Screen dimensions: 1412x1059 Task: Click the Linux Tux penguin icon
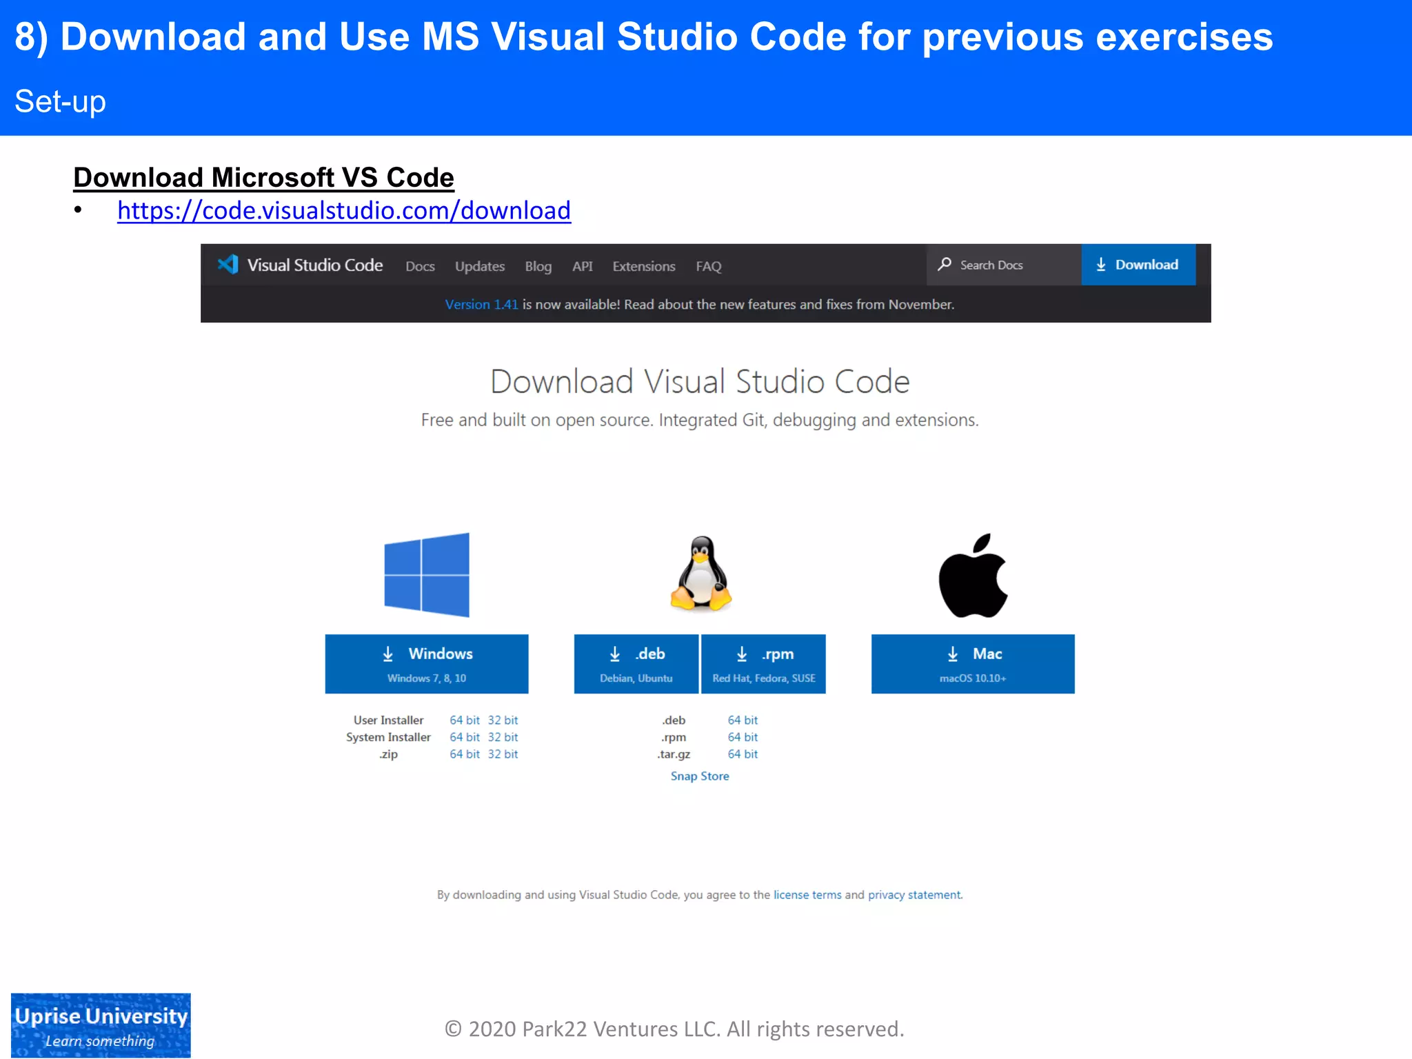[x=700, y=574]
